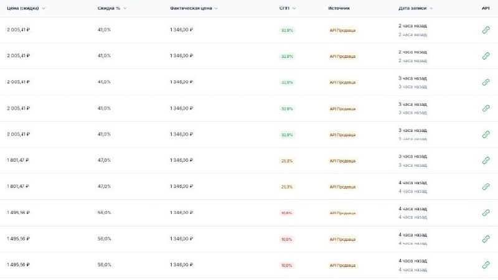This screenshot has width=498, height=280.
Task: Click the API column header
Action: [x=486, y=8]
